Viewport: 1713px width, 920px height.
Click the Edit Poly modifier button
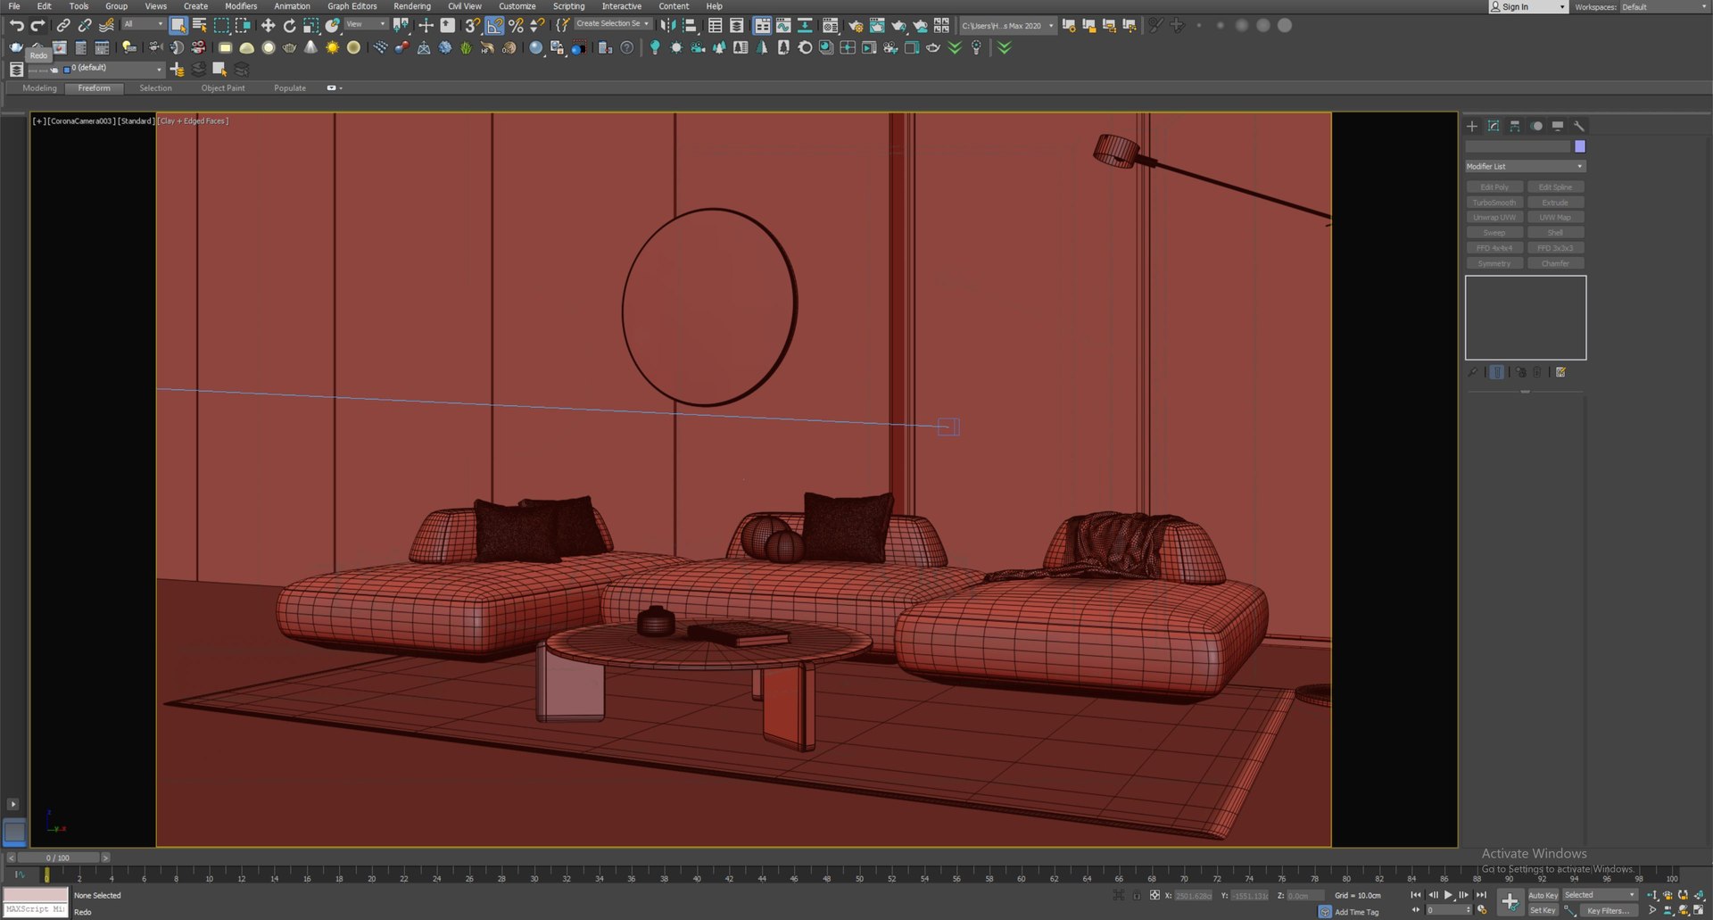[1494, 187]
